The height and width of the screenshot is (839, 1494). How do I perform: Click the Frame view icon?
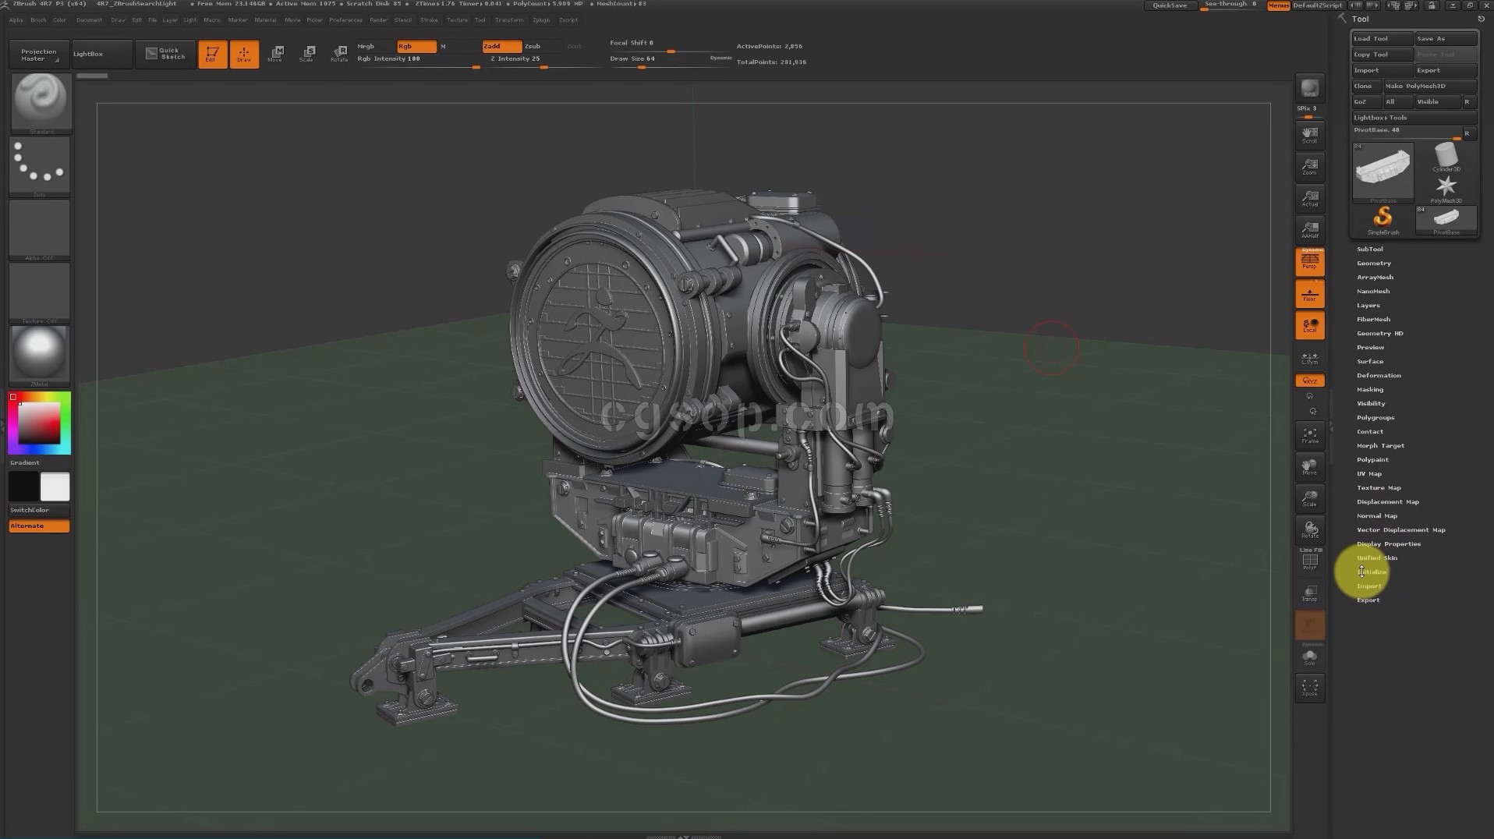[1310, 435]
